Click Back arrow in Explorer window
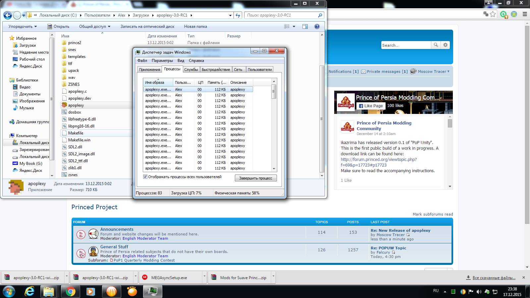The image size is (530, 298). 8,15
